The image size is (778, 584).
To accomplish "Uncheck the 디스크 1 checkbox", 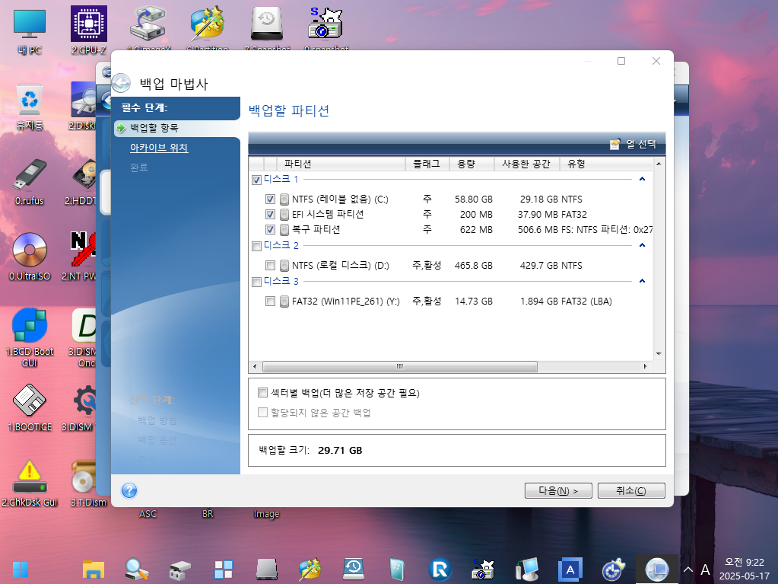I will click(x=256, y=180).
